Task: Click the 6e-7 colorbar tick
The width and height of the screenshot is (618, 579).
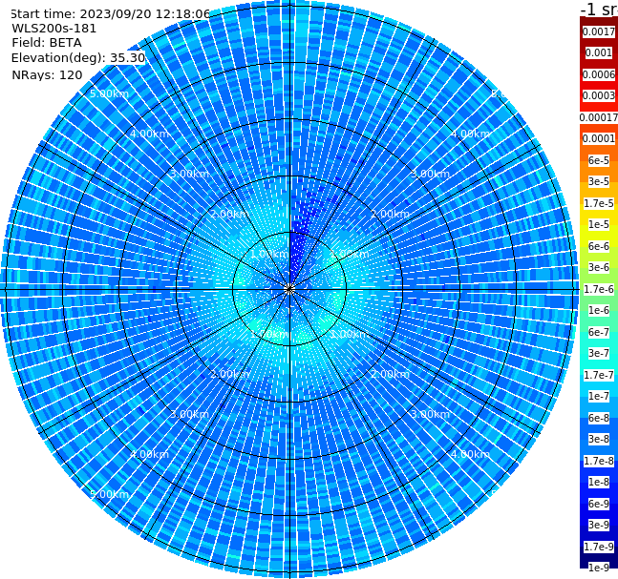Action: tap(599, 332)
